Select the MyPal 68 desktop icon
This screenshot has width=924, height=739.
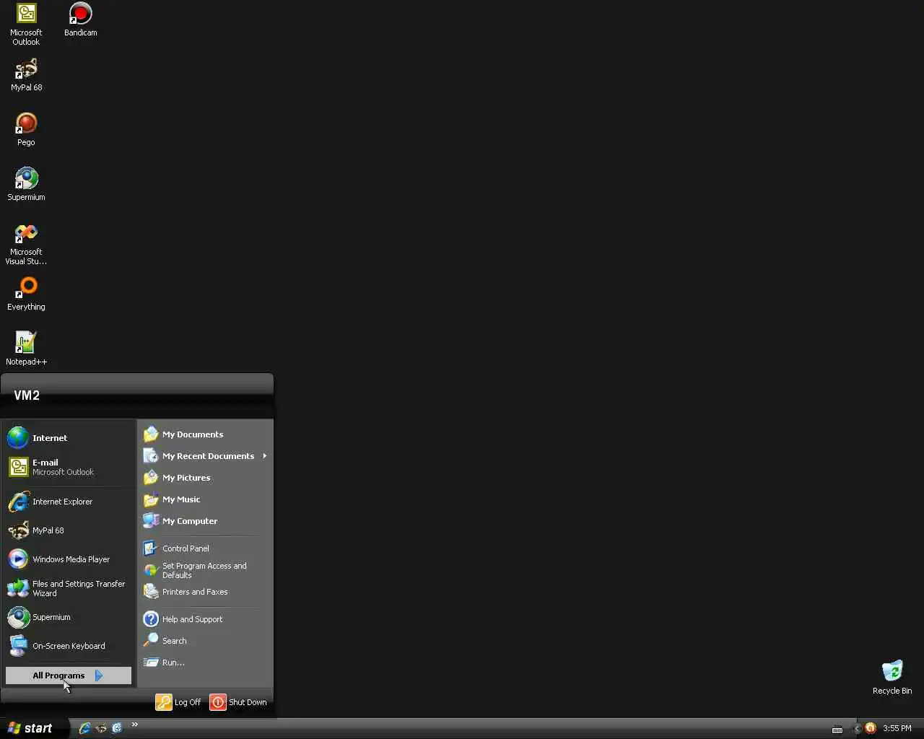[x=26, y=74]
